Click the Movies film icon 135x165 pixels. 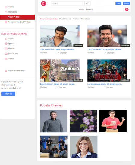[6, 49]
